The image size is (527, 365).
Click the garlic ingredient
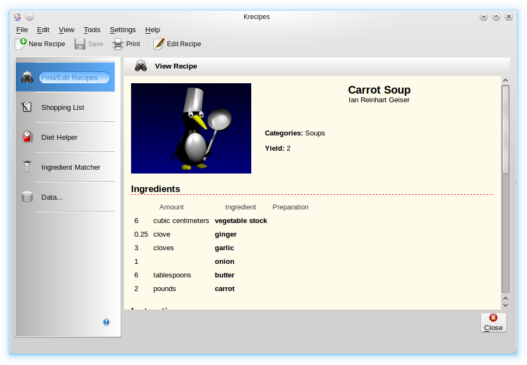[224, 248]
